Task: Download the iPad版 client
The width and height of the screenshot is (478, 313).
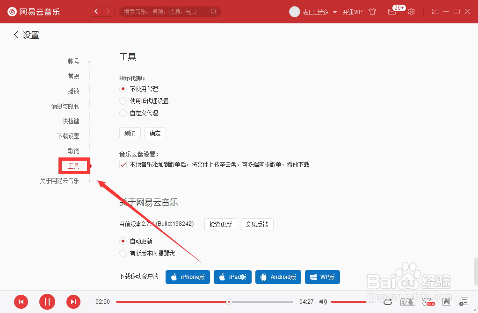Action: point(232,277)
